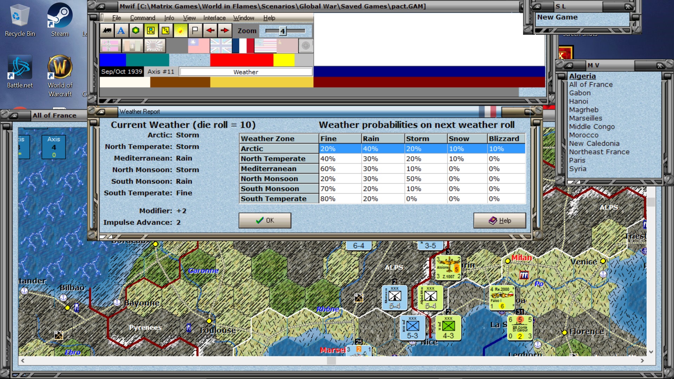This screenshot has height=379, width=674.
Task: Click the round gray button right of flags
Action: tap(306, 46)
